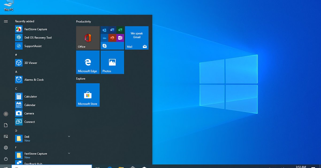Open the Dell folder in app list
321x168 pixels.
(43, 139)
